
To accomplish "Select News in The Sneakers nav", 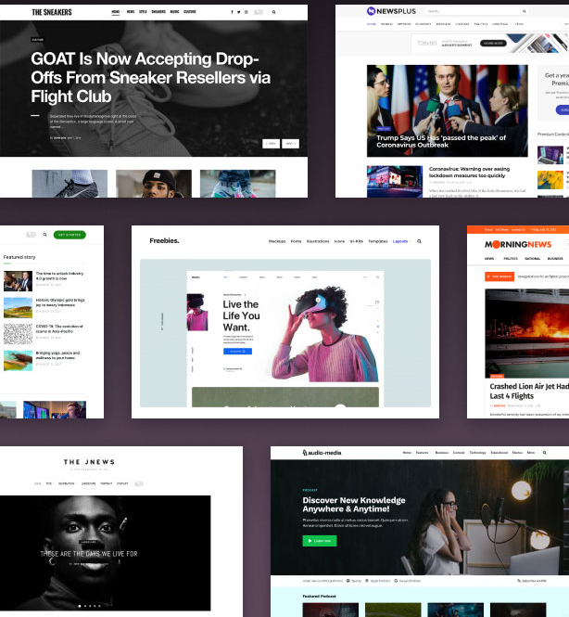I will click(x=131, y=12).
